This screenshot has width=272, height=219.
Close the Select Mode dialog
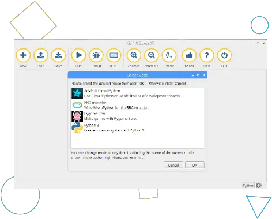[204, 75]
